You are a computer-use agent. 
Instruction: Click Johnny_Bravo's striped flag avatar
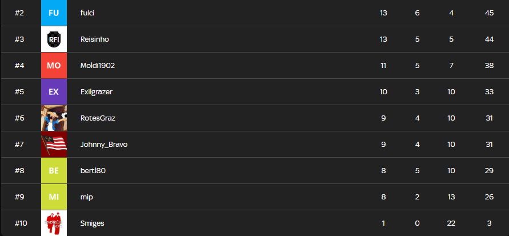click(54, 145)
